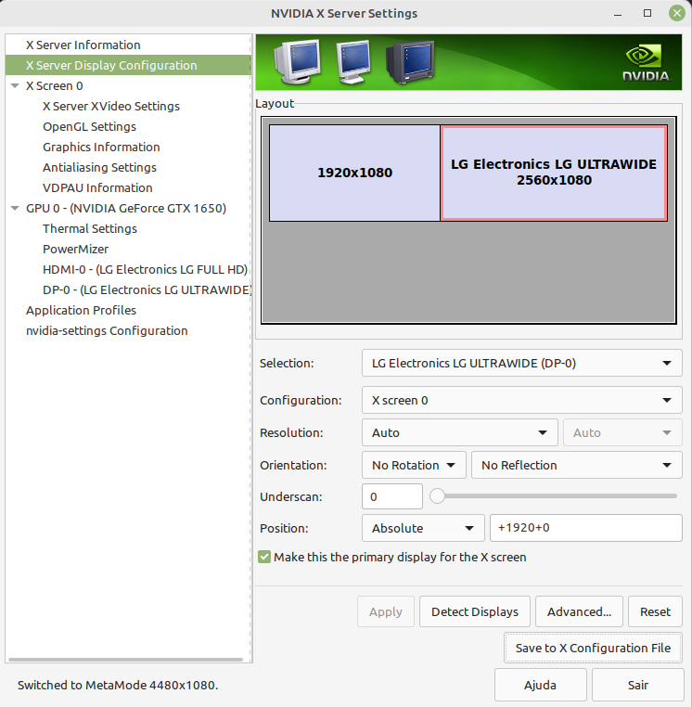Collapse the X Screen 0 tree node

pos(15,85)
